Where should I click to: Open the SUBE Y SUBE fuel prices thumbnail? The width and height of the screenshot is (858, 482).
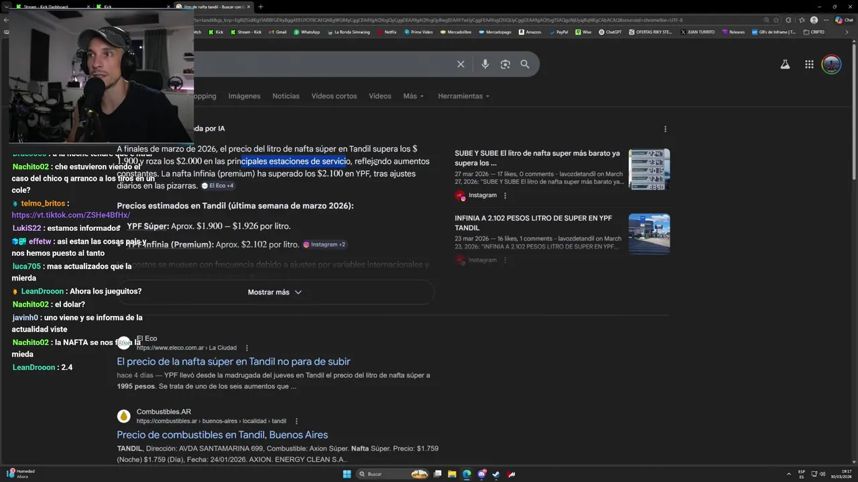tap(649, 169)
